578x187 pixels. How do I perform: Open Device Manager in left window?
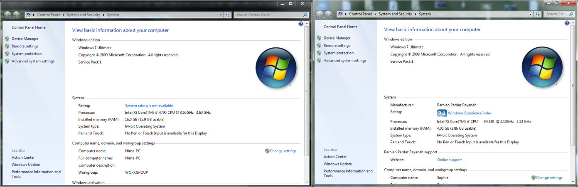tap(25, 39)
